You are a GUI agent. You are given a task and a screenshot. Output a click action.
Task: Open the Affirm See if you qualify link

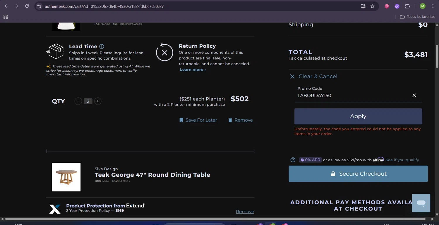pyautogui.click(x=402, y=160)
